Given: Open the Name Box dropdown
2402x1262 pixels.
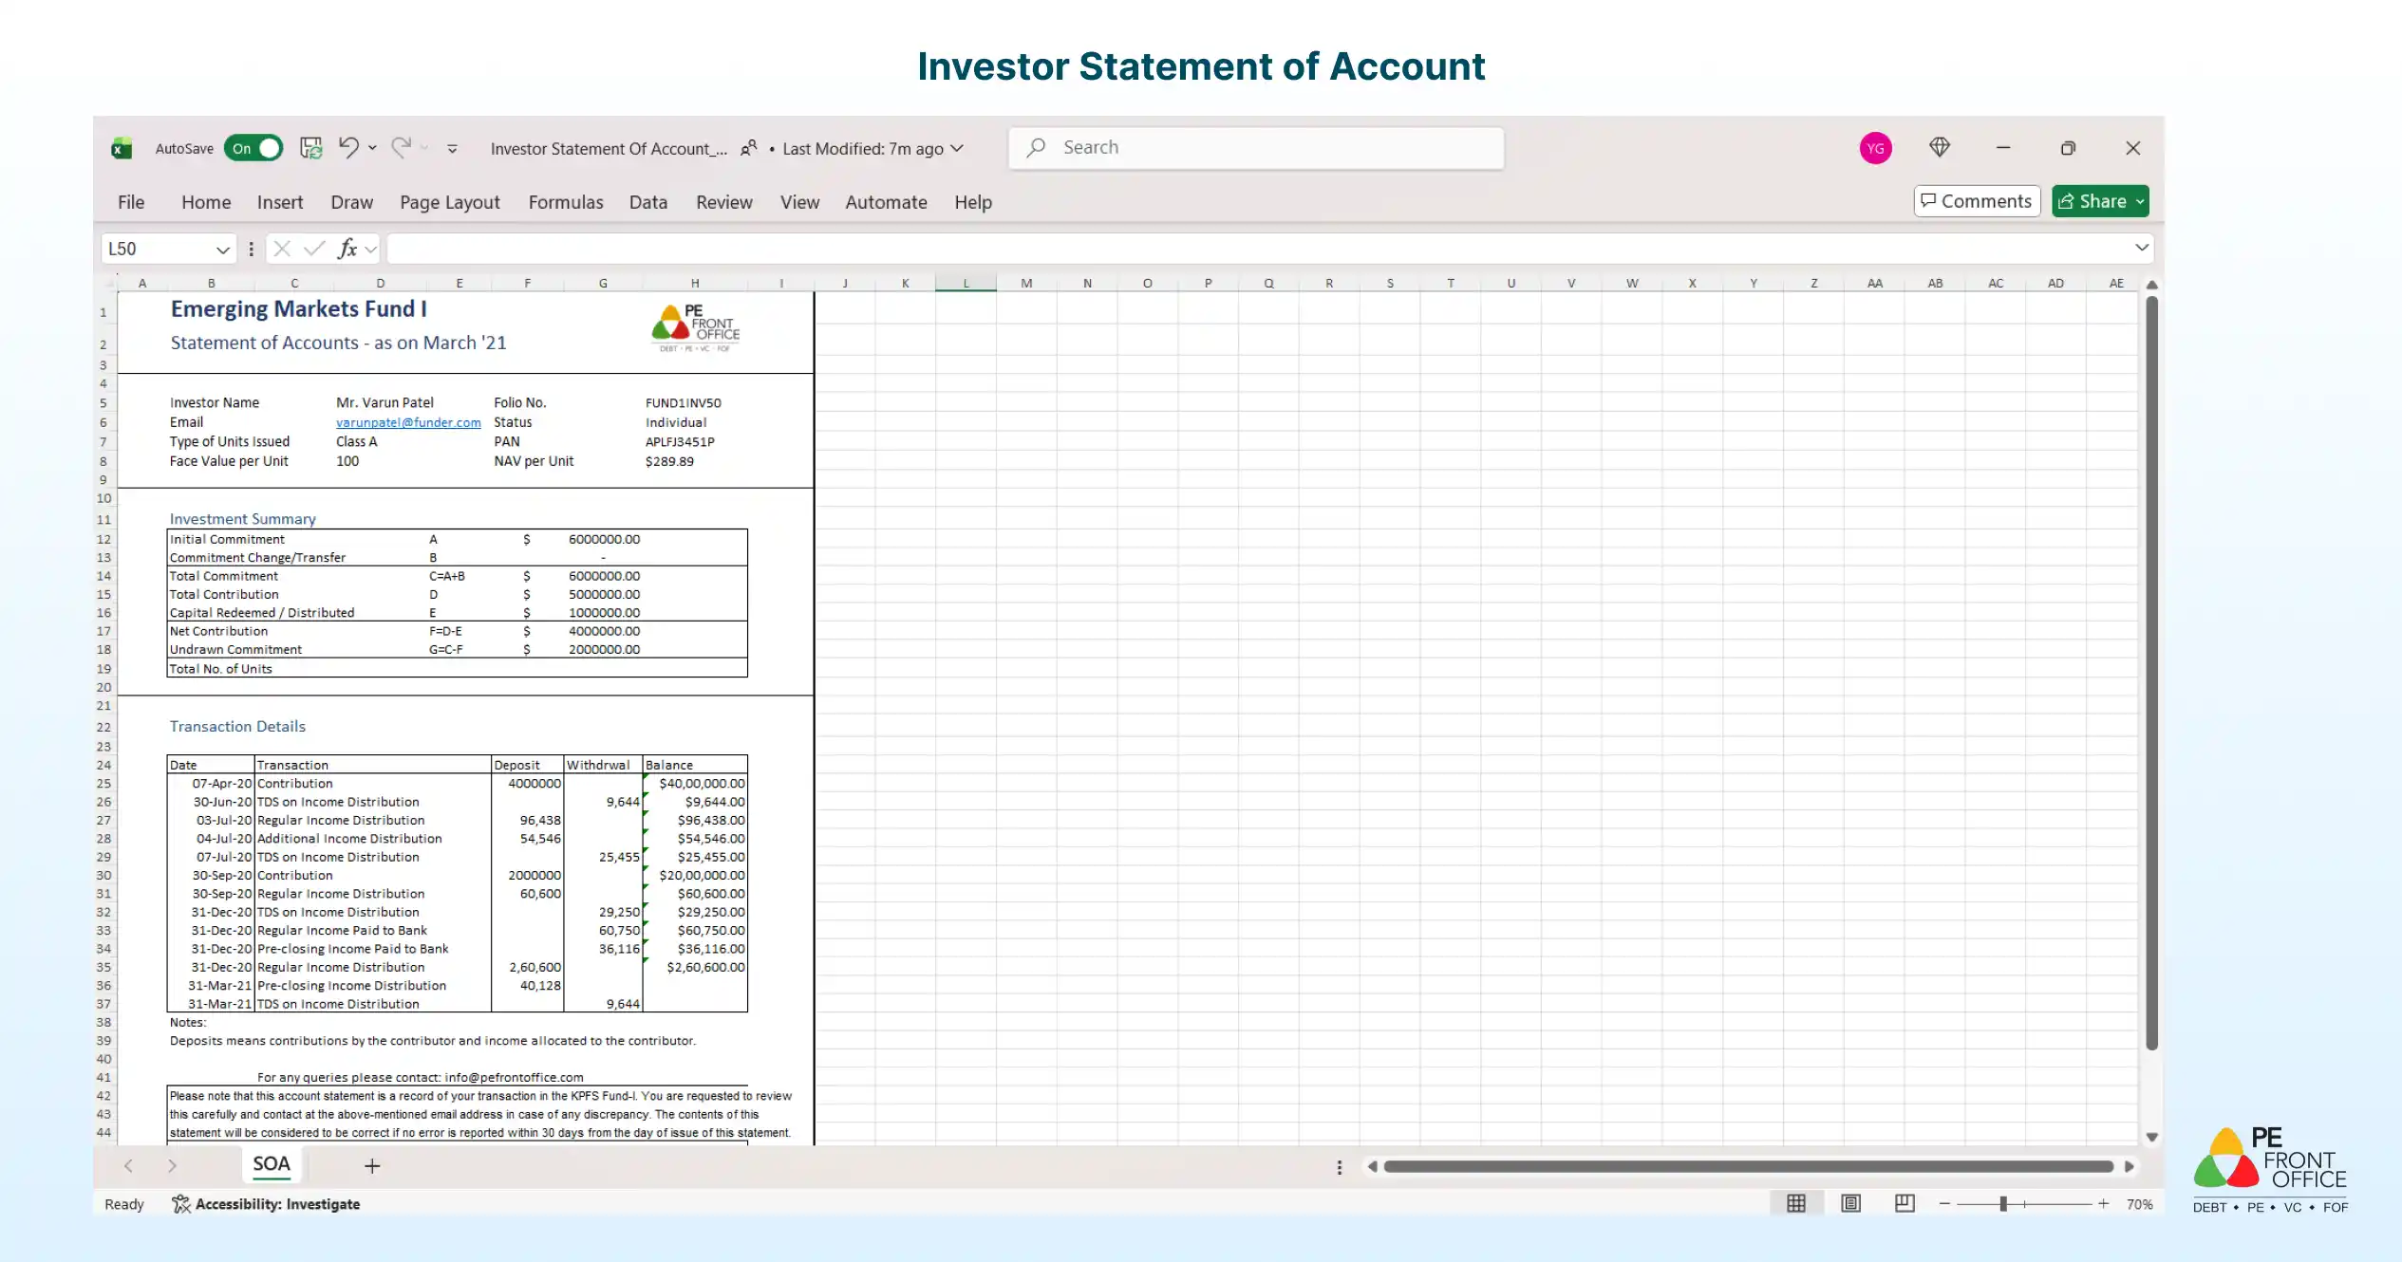Looking at the screenshot, I should [x=223, y=248].
